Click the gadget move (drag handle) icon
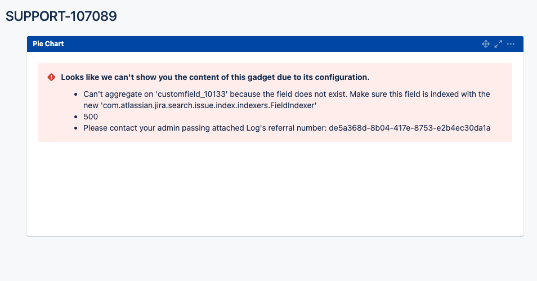 486,44
